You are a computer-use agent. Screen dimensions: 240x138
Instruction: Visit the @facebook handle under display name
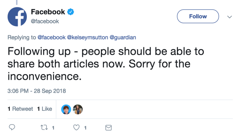[x=45, y=21]
